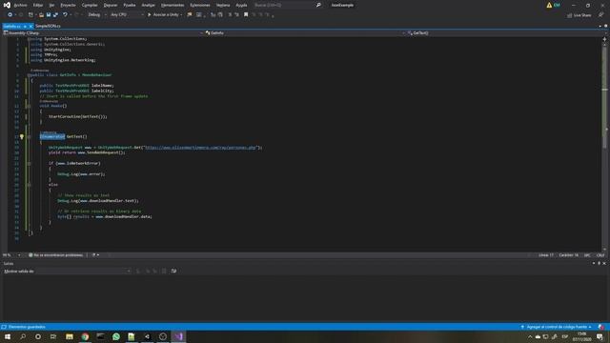
Task: Open the Windows action center icon
Action: [x=600, y=336]
